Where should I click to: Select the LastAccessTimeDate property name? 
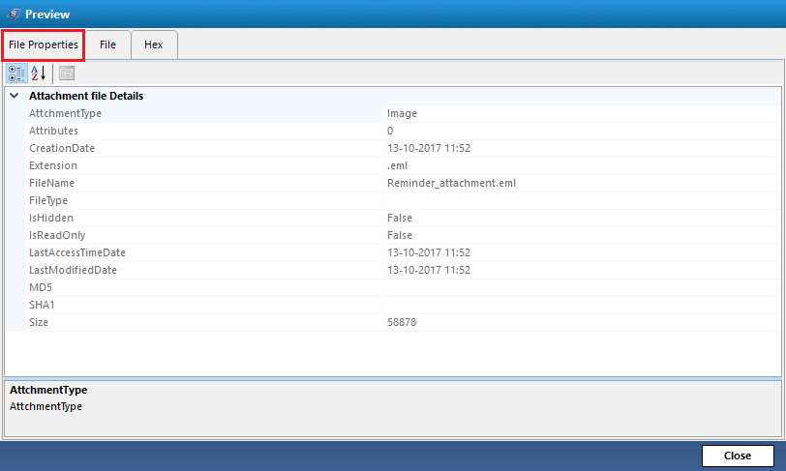coord(77,252)
